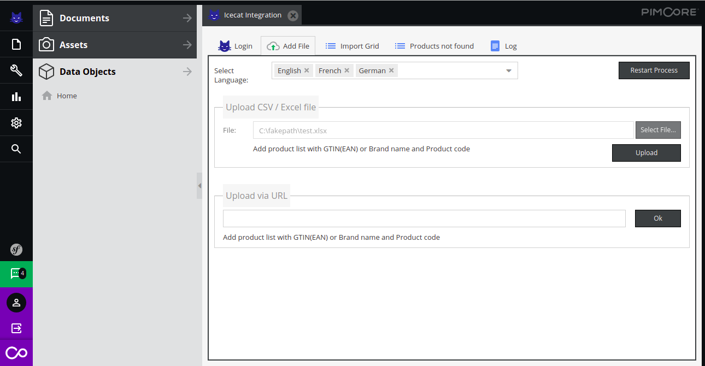Click the Upload button
The width and height of the screenshot is (705, 366).
click(647, 153)
